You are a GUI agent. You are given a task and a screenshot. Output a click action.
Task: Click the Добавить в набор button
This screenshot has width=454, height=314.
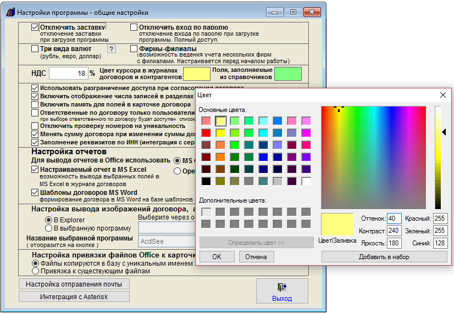coord(384,257)
